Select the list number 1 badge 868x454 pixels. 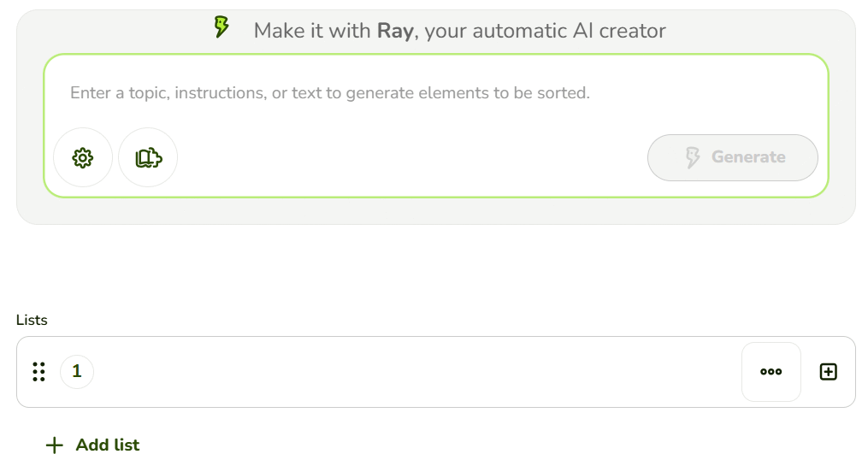[77, 372]
